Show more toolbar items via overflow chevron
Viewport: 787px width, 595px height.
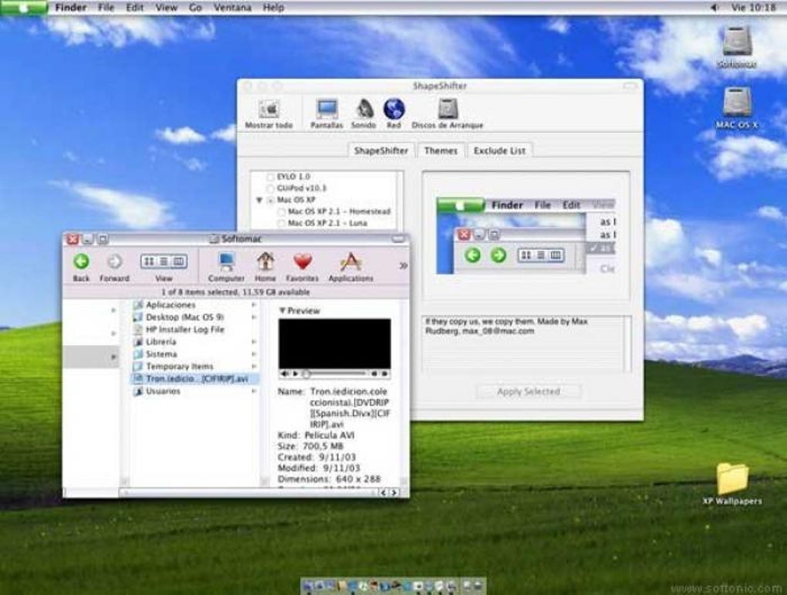click(403, 265)
